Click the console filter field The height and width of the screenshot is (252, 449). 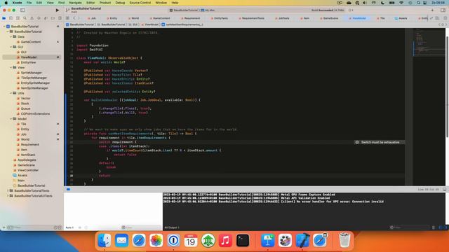point(410,227)
